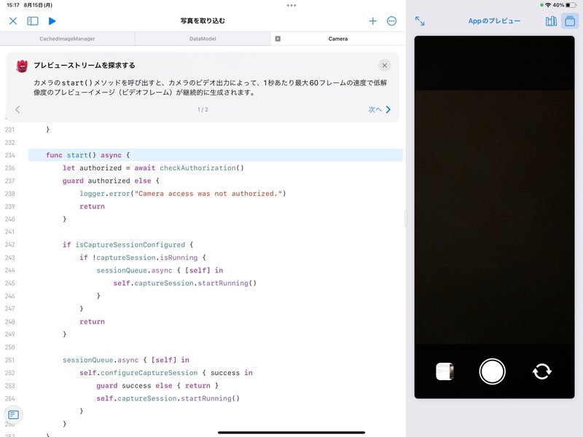The width and height of the screenshot is (583, 437).
Task: Click the sessionQueue.async line 251
Action: click(x=125, y=360)
